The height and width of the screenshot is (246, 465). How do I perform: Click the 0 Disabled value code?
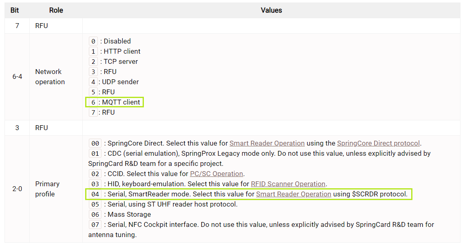[x=93, y=41]
